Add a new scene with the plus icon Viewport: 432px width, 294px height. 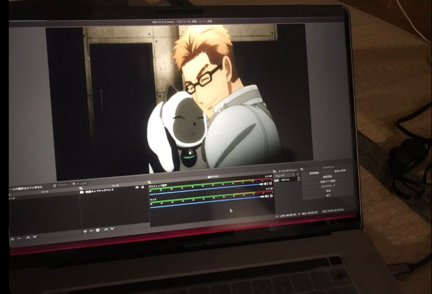[12, 239]
